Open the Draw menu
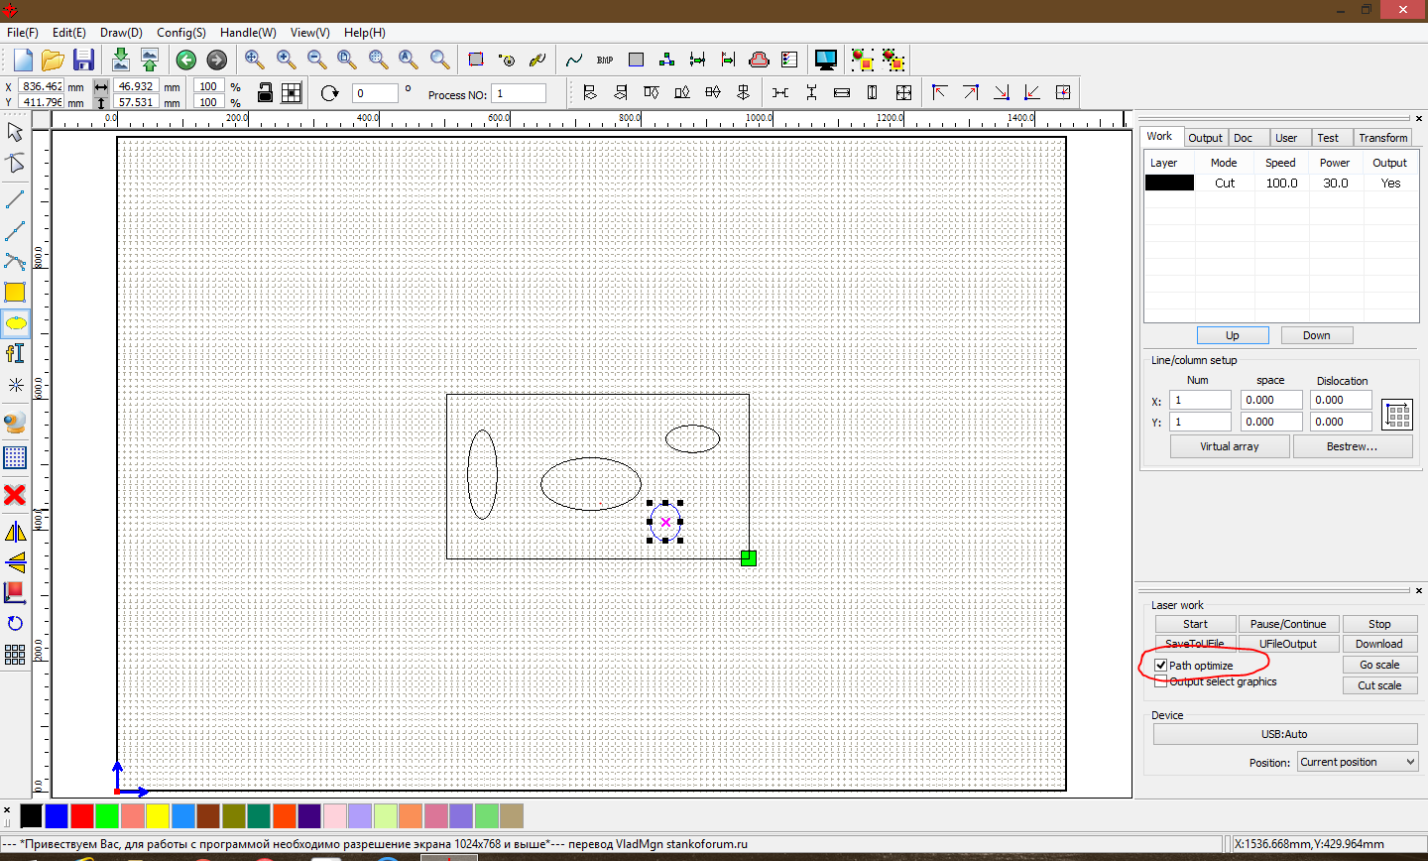The width and height of the screenshot is (1428, 861). (121, 33)
